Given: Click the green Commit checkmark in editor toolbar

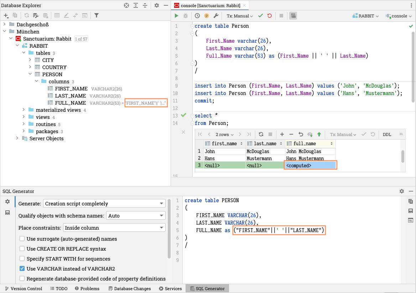Looking at the screenshot, I should (x=260, y=16).
